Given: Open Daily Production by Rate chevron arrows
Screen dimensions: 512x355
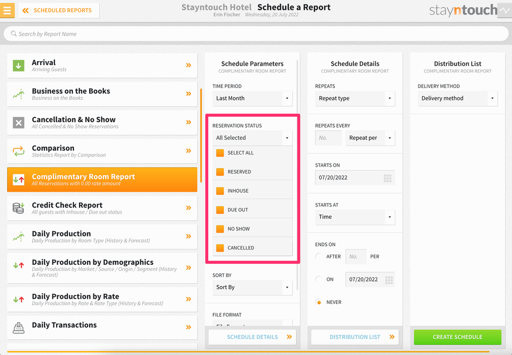Looking at the screenshot, I should tap(189, 299).
